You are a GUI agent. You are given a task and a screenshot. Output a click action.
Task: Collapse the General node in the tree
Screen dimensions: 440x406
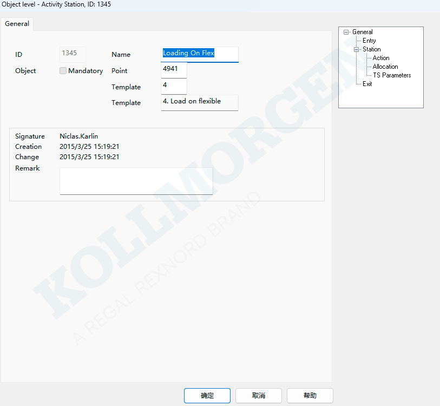coord(346,32)
